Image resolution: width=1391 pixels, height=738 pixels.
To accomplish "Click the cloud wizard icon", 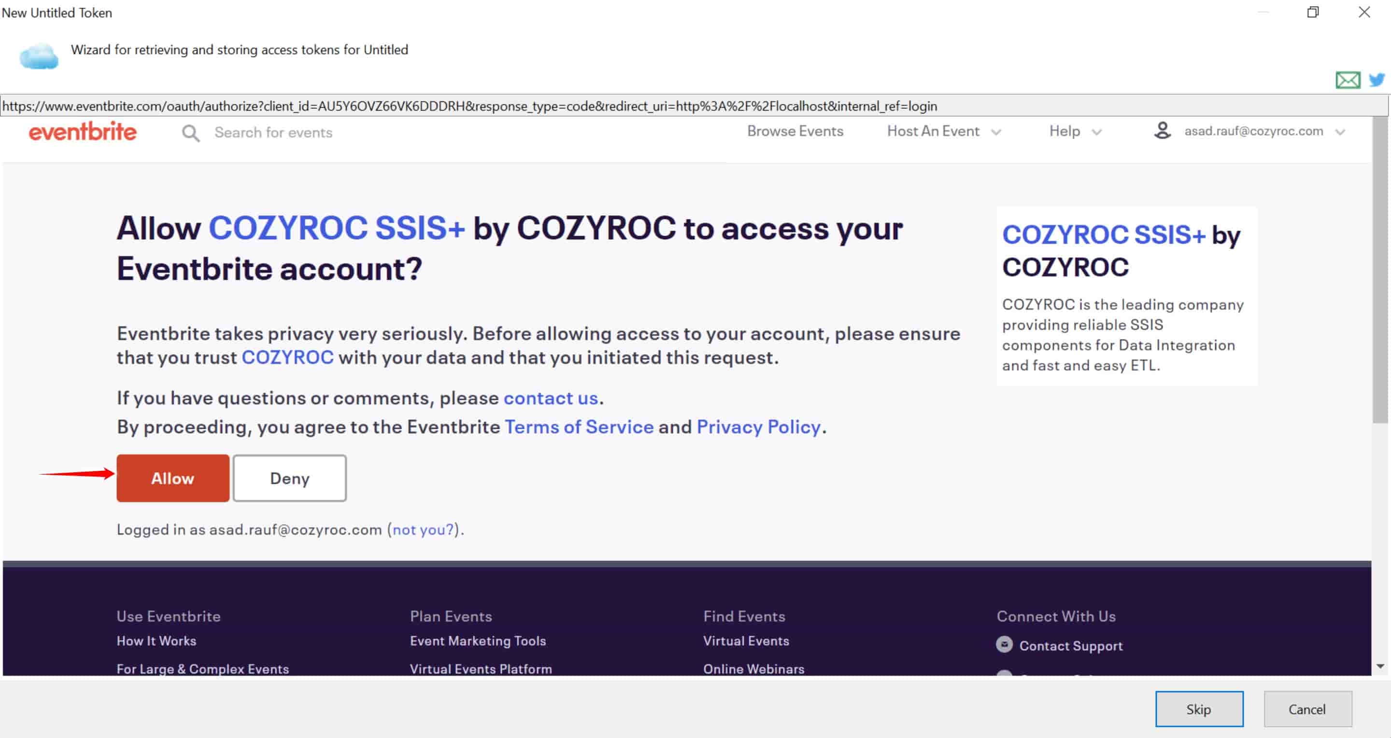I will [38, 56].
